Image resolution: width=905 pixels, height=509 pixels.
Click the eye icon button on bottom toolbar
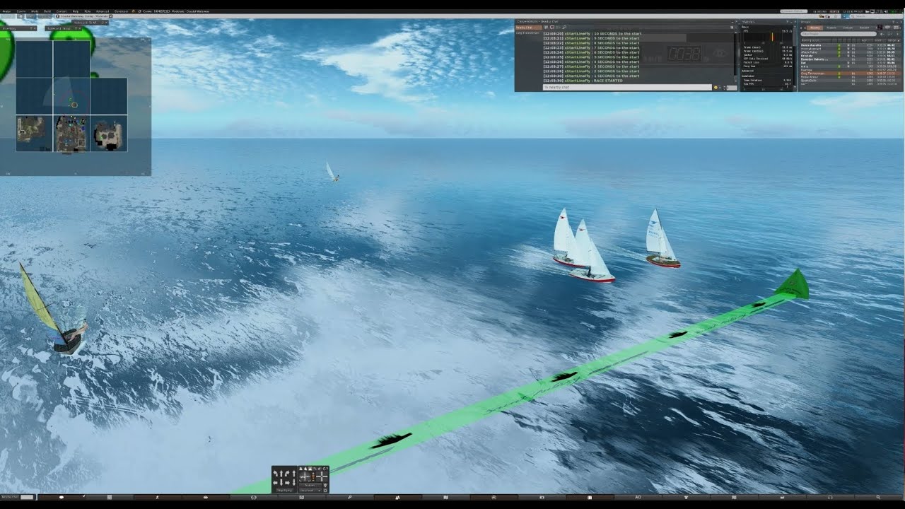point(206,497)
